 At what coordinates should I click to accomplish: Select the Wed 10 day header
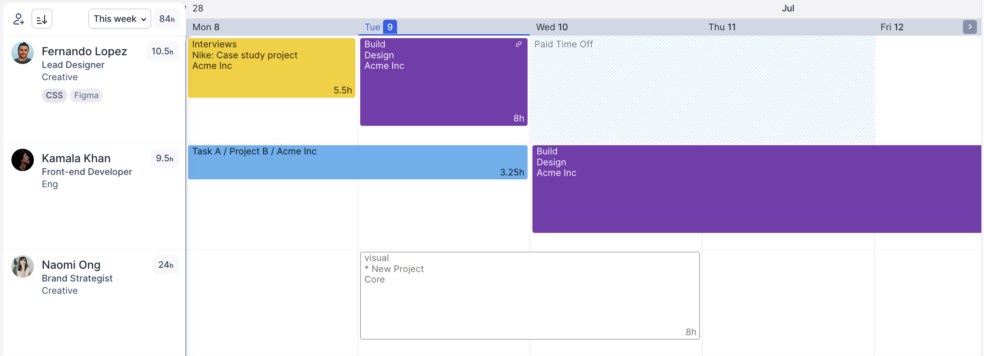point(552,27)
